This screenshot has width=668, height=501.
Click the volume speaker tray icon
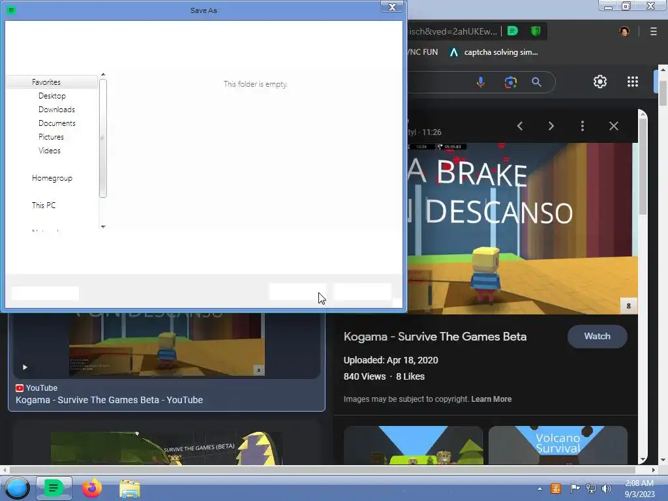607,489
